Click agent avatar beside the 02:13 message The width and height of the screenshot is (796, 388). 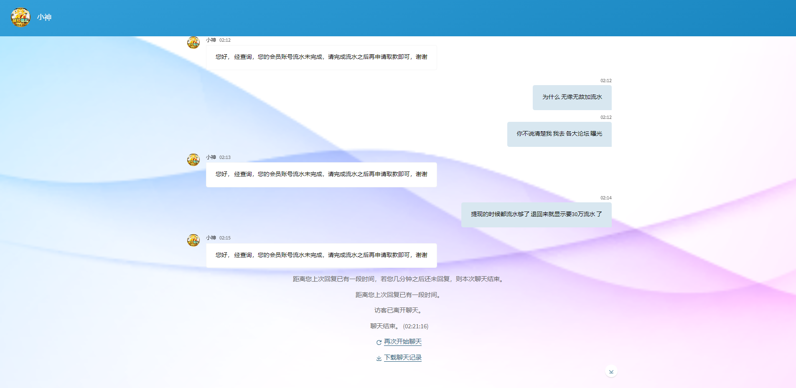[x=193, y=160]
